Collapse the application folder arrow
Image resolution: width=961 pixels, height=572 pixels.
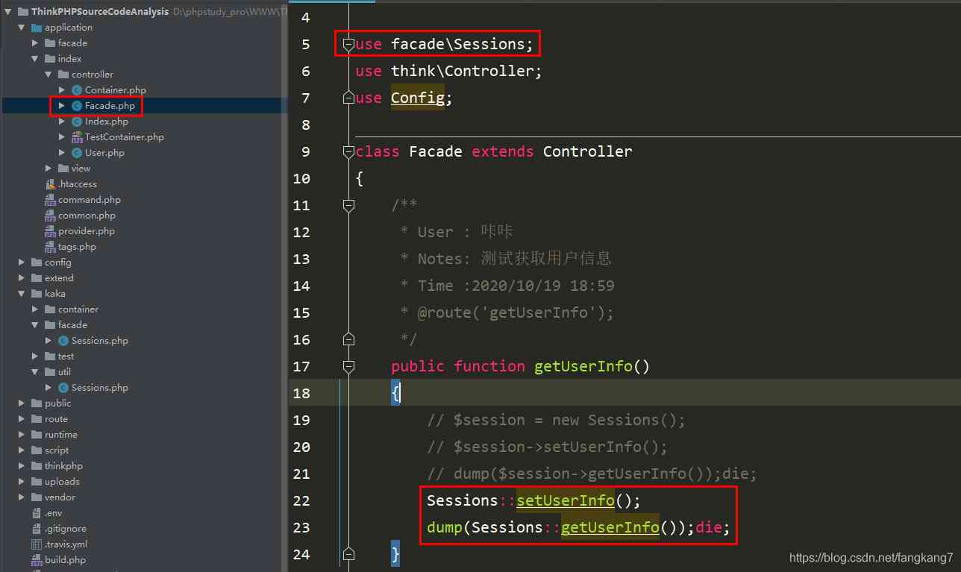click(22, 28)
